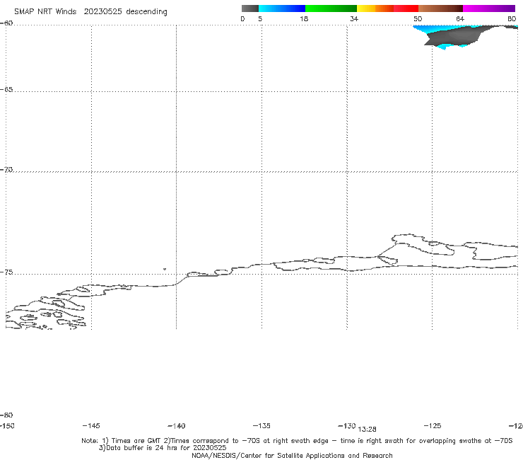Click the green segment of the colorbar
Screen dimensions: 523x460
pos(331,8)
